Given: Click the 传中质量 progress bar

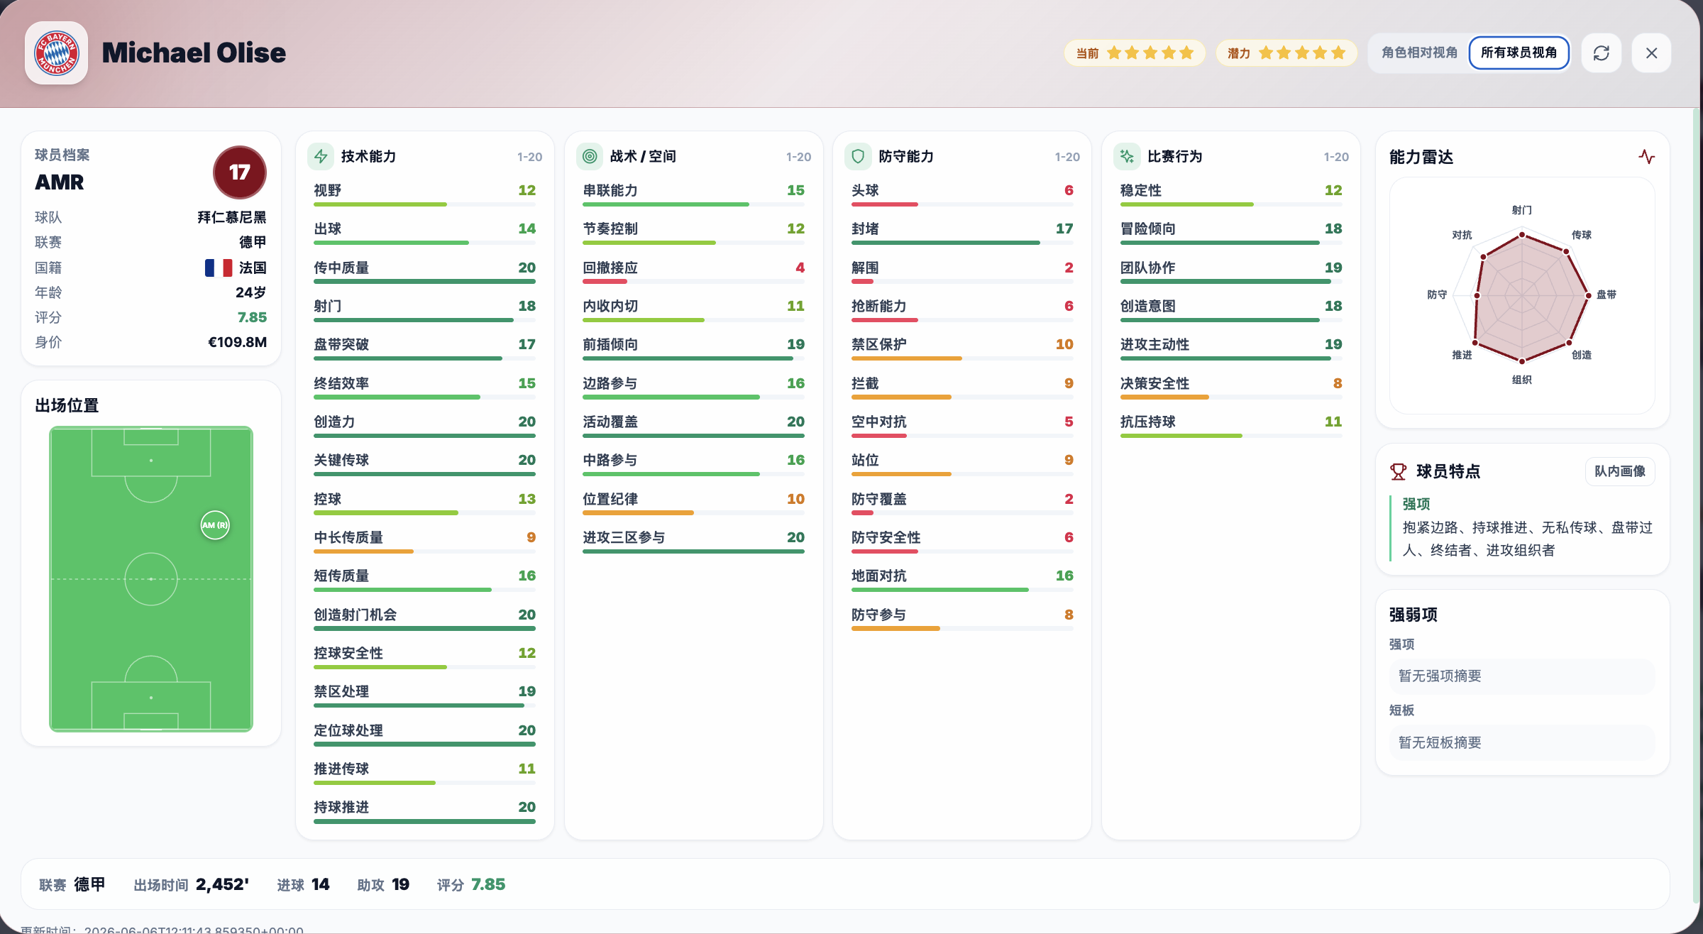Looking at the screenshot, I should tap(424, 282).
